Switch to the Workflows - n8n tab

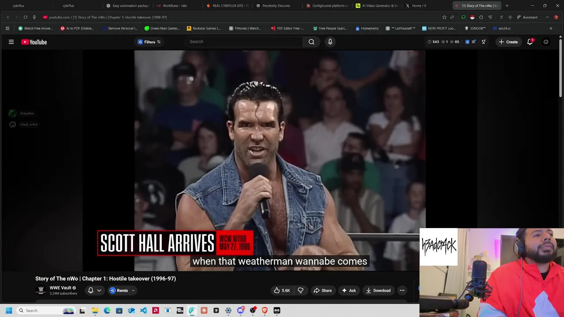click(174, 6)
